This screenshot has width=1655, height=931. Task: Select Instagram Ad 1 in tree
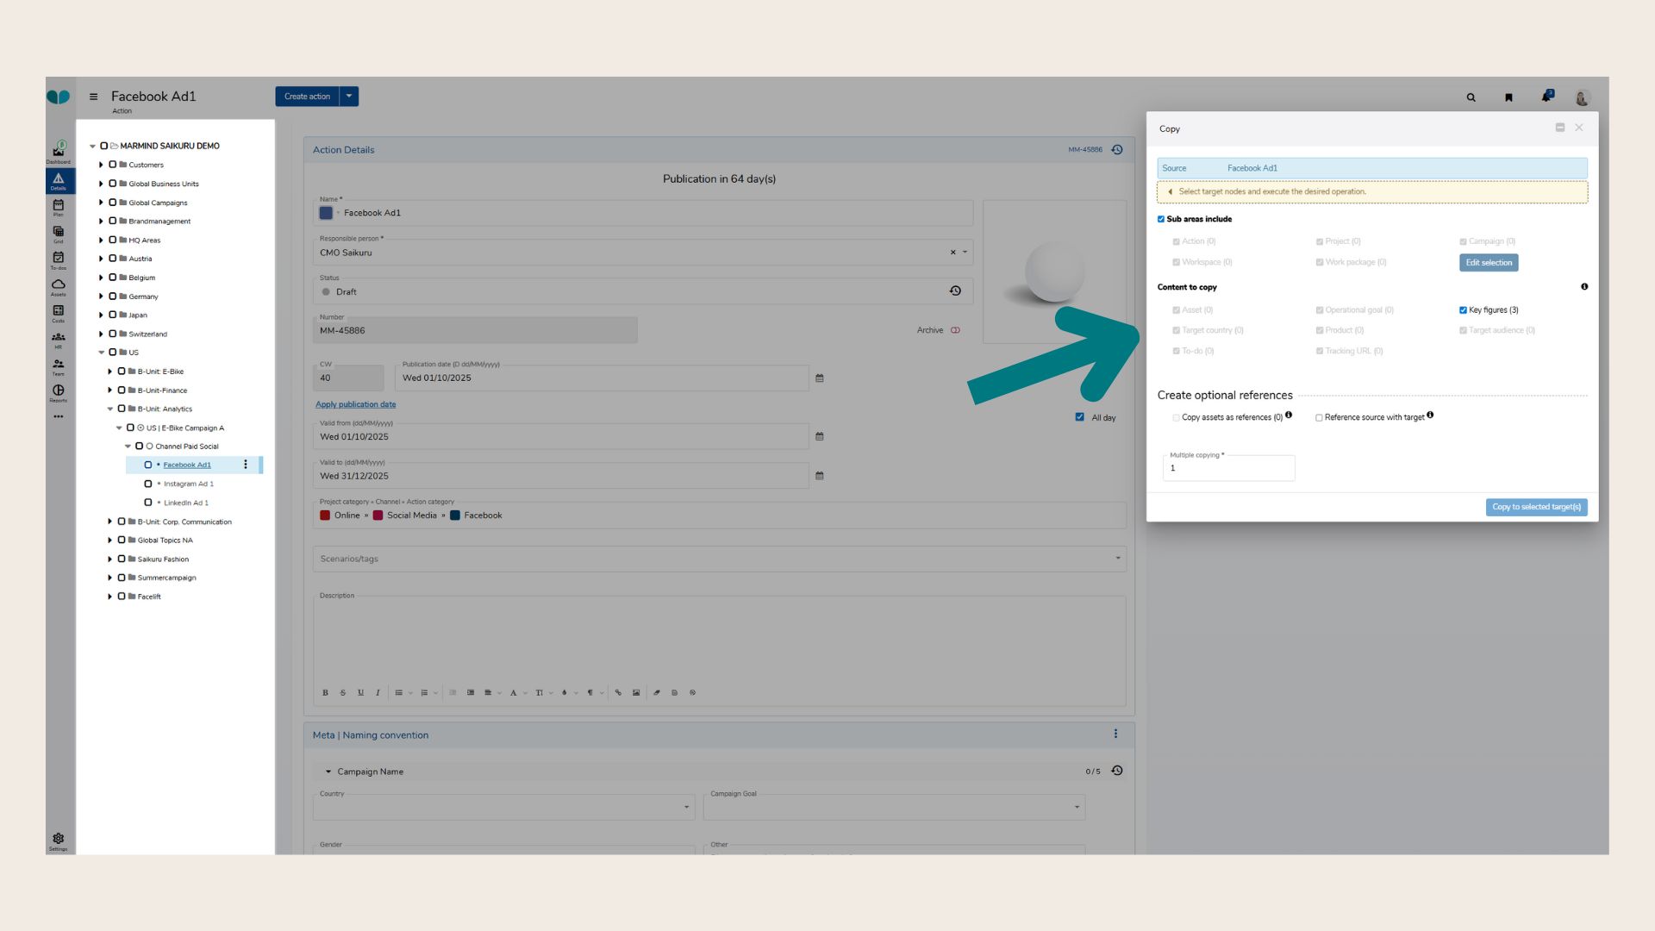coord(188,484)
